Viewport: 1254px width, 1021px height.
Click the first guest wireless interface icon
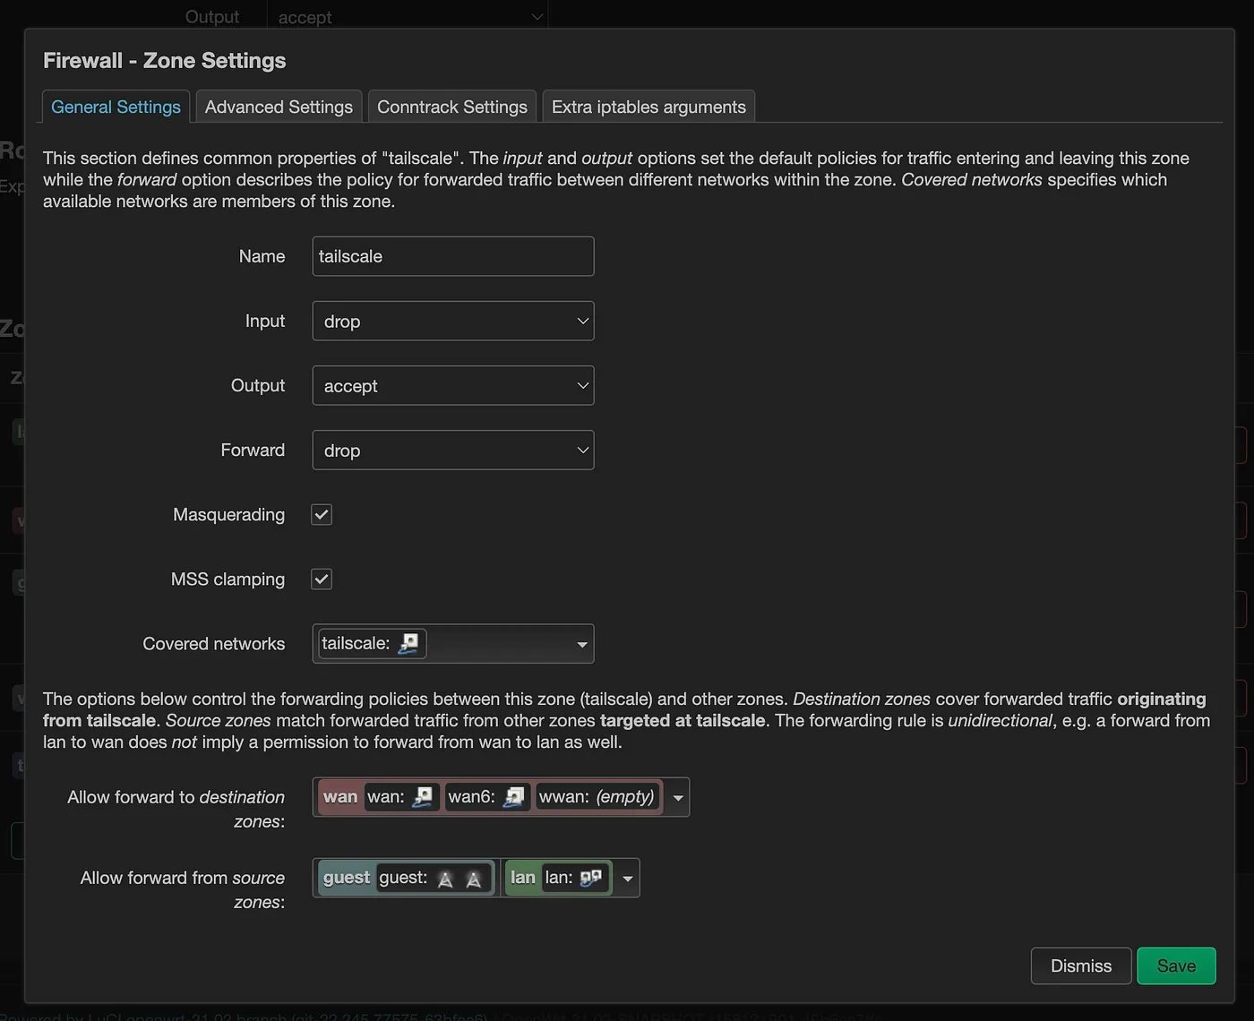point(445,879)
